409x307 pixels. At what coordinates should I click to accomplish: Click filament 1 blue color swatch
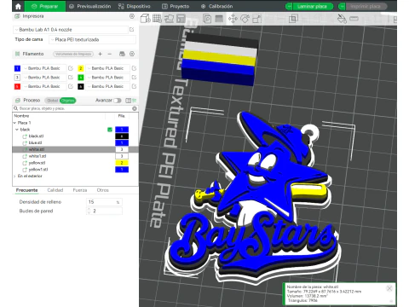[x=17, y=68]
